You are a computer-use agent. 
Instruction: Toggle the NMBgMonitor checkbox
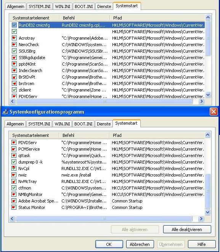point(14,194)
